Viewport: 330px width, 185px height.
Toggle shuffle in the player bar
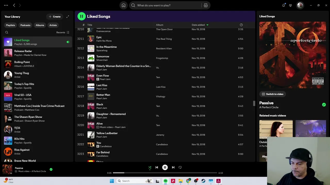pyautogui.click(x=150, y=168)
